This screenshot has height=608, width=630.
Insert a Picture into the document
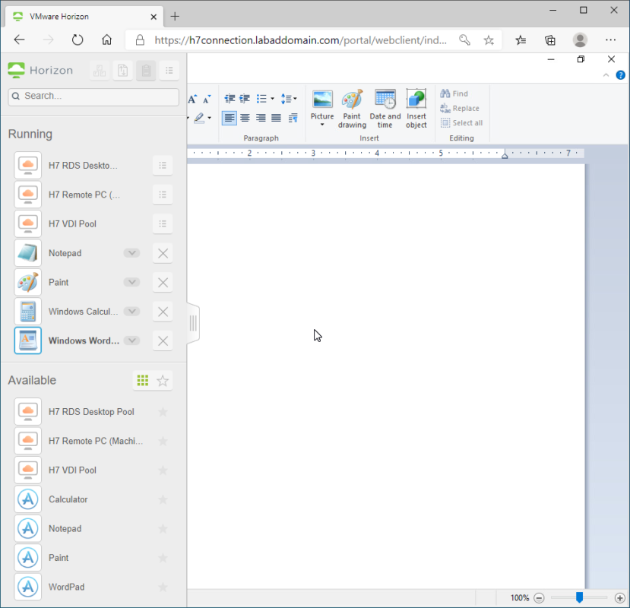click(x=322, y=106)
